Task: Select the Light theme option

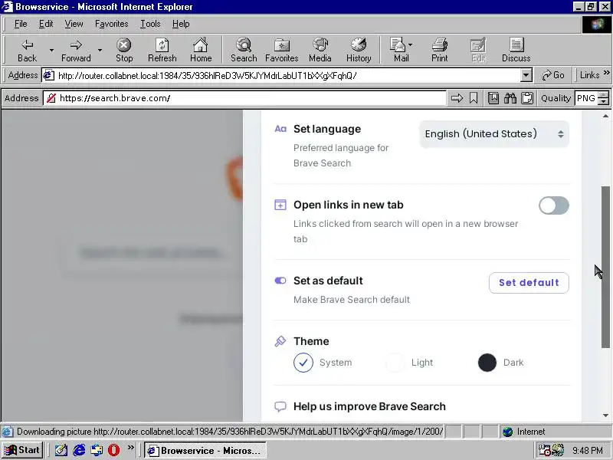Action: (395, 363)
